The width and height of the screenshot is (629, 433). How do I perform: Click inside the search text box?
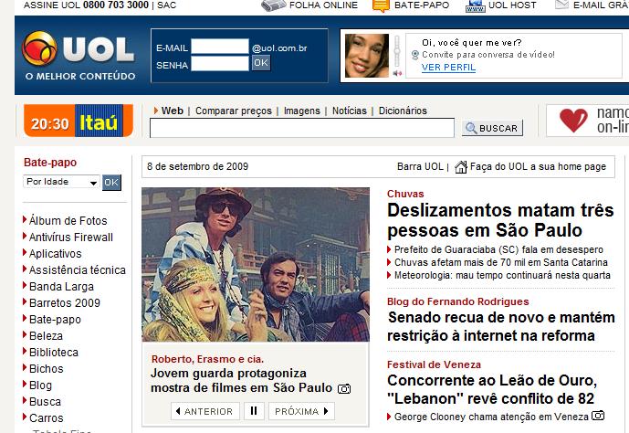(x=302, y=128)
